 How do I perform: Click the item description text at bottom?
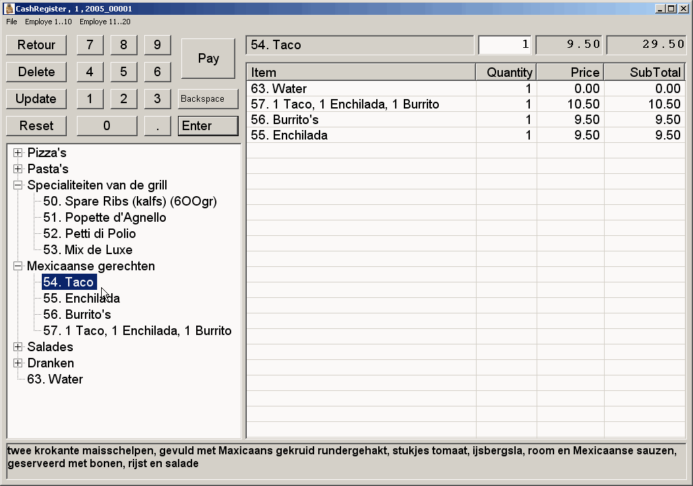point(342,457)
